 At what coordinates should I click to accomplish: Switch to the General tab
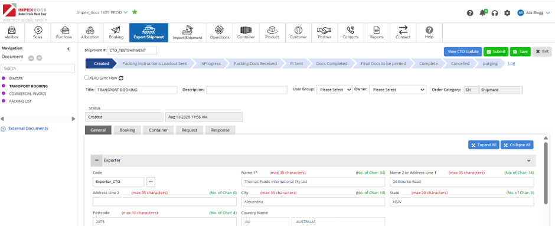pos(99,130)
